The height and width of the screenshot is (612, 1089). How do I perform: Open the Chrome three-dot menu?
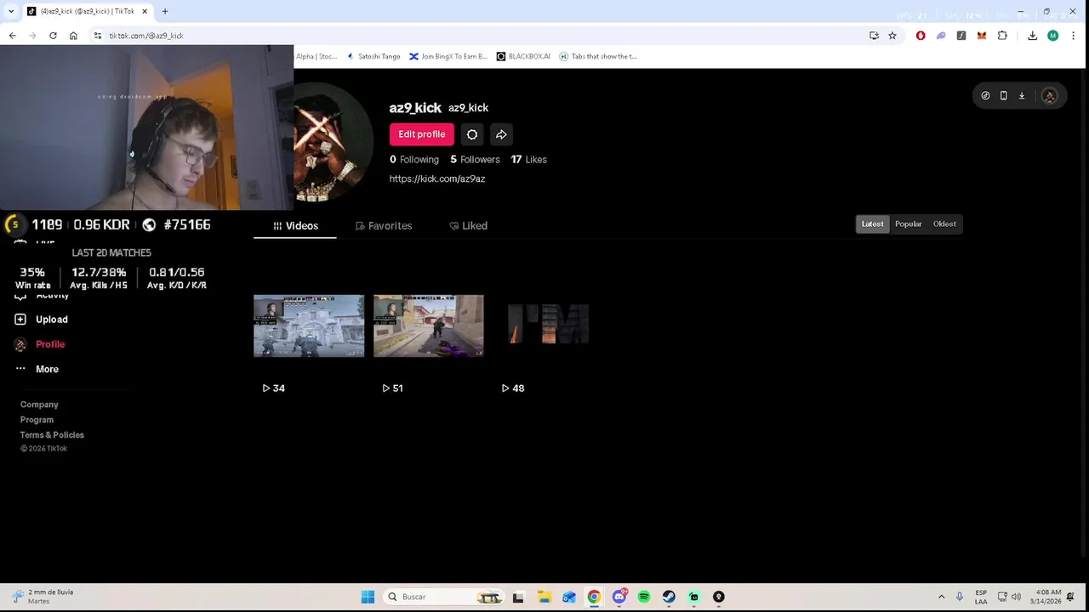pyautogui.click(x=1074, y=36)
